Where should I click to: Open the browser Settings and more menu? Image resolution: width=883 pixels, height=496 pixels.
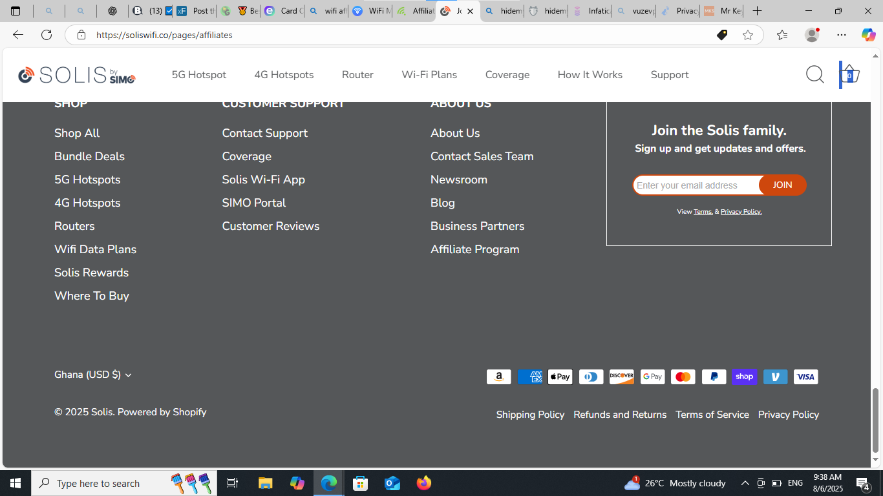pyautogui.click(x=841, y=35)
